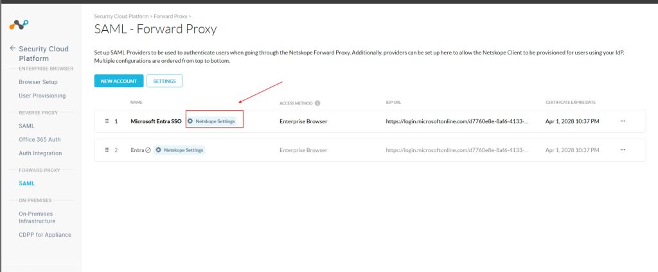Click IDP URL of the Entra row
Viewport: 658px width, 272px height.
pos(458,150)
